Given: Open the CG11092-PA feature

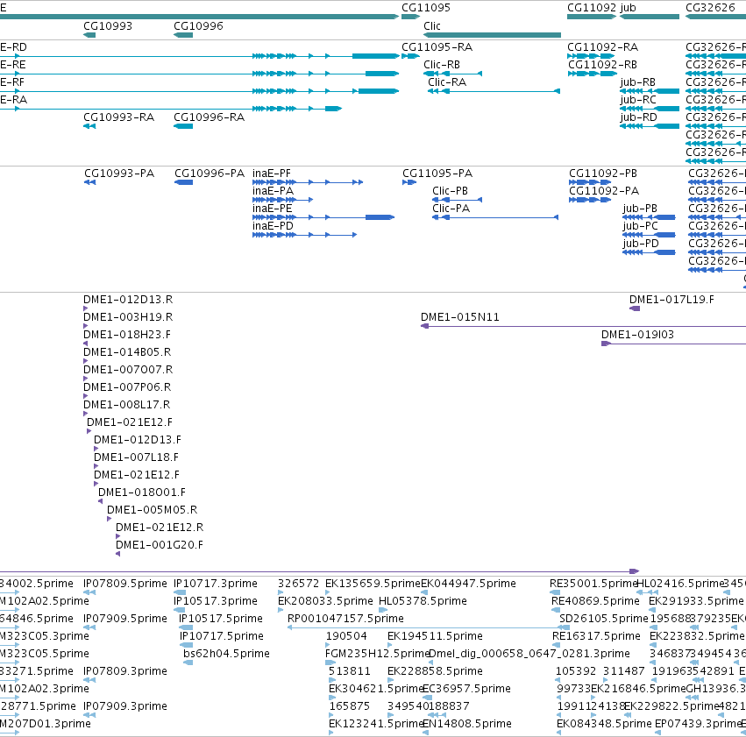Looking at the screenshot, I should [x=590, y=200].
